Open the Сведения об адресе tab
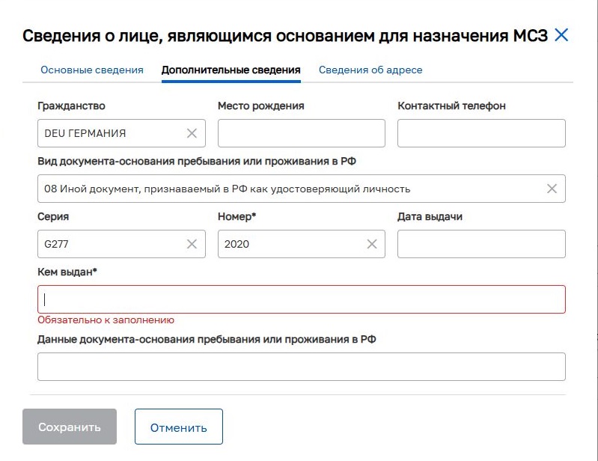Screen dimensions: 598x461 click(370, 70)
